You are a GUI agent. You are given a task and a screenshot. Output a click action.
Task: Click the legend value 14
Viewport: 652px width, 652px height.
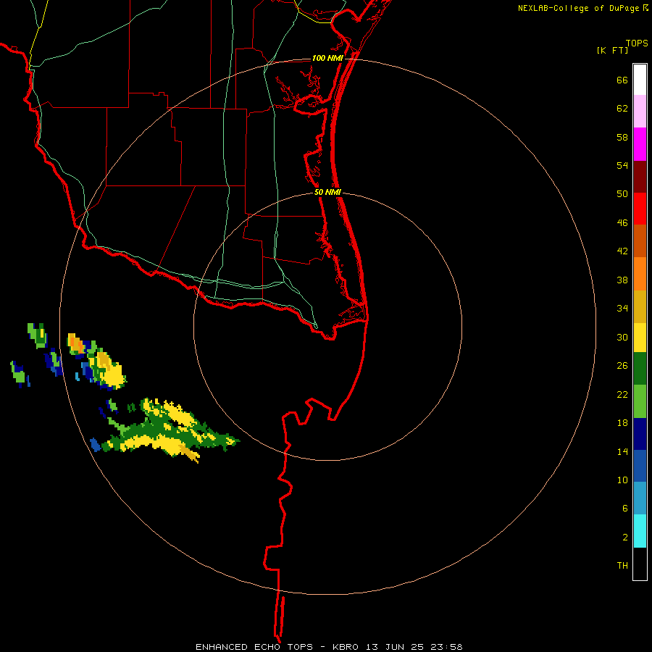622,451
